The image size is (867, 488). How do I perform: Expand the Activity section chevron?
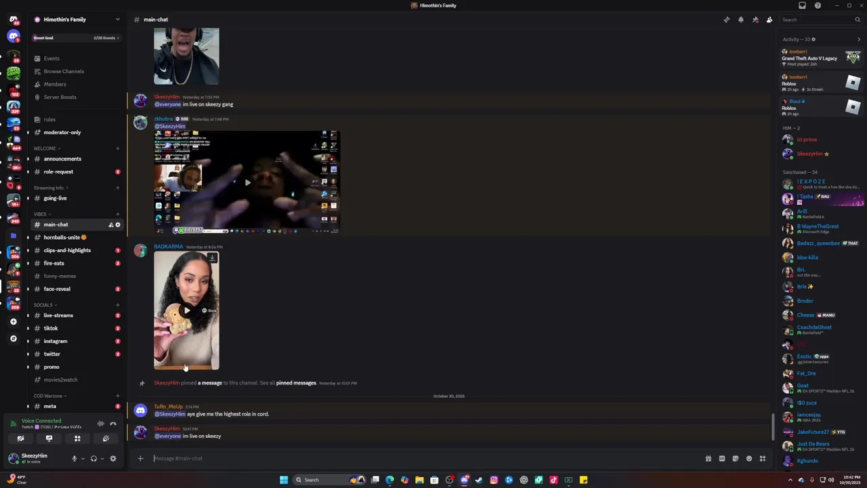pos(859,39)
